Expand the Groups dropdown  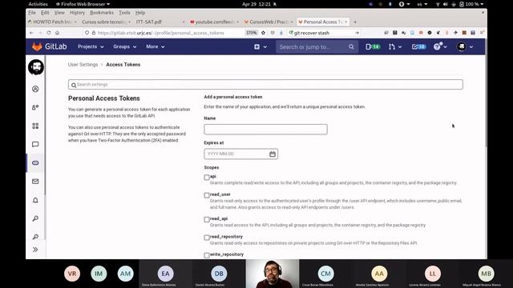pyautogui.click(x=125, y=46)
